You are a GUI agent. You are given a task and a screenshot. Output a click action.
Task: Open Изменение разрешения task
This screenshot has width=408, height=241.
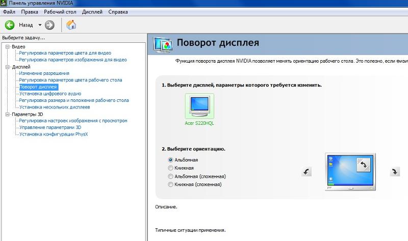44,73
